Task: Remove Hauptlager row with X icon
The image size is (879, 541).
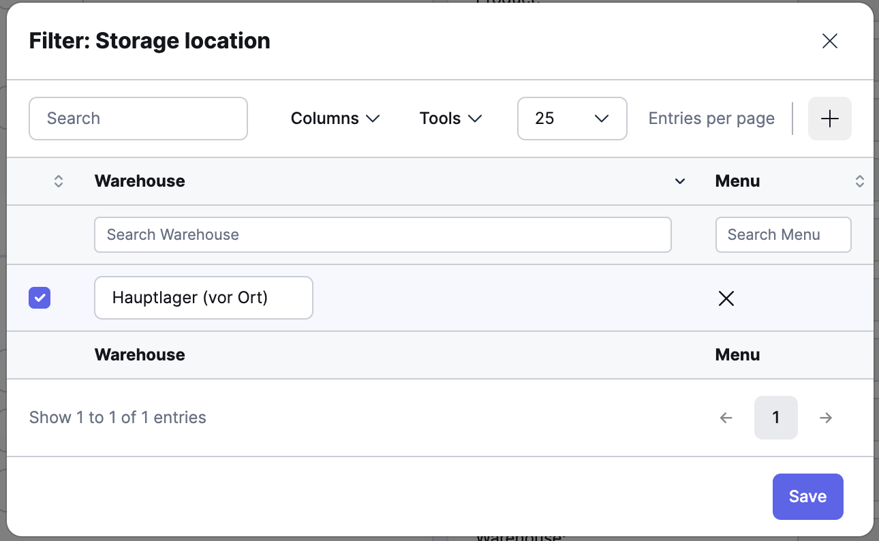Action: tap(726, 298)
